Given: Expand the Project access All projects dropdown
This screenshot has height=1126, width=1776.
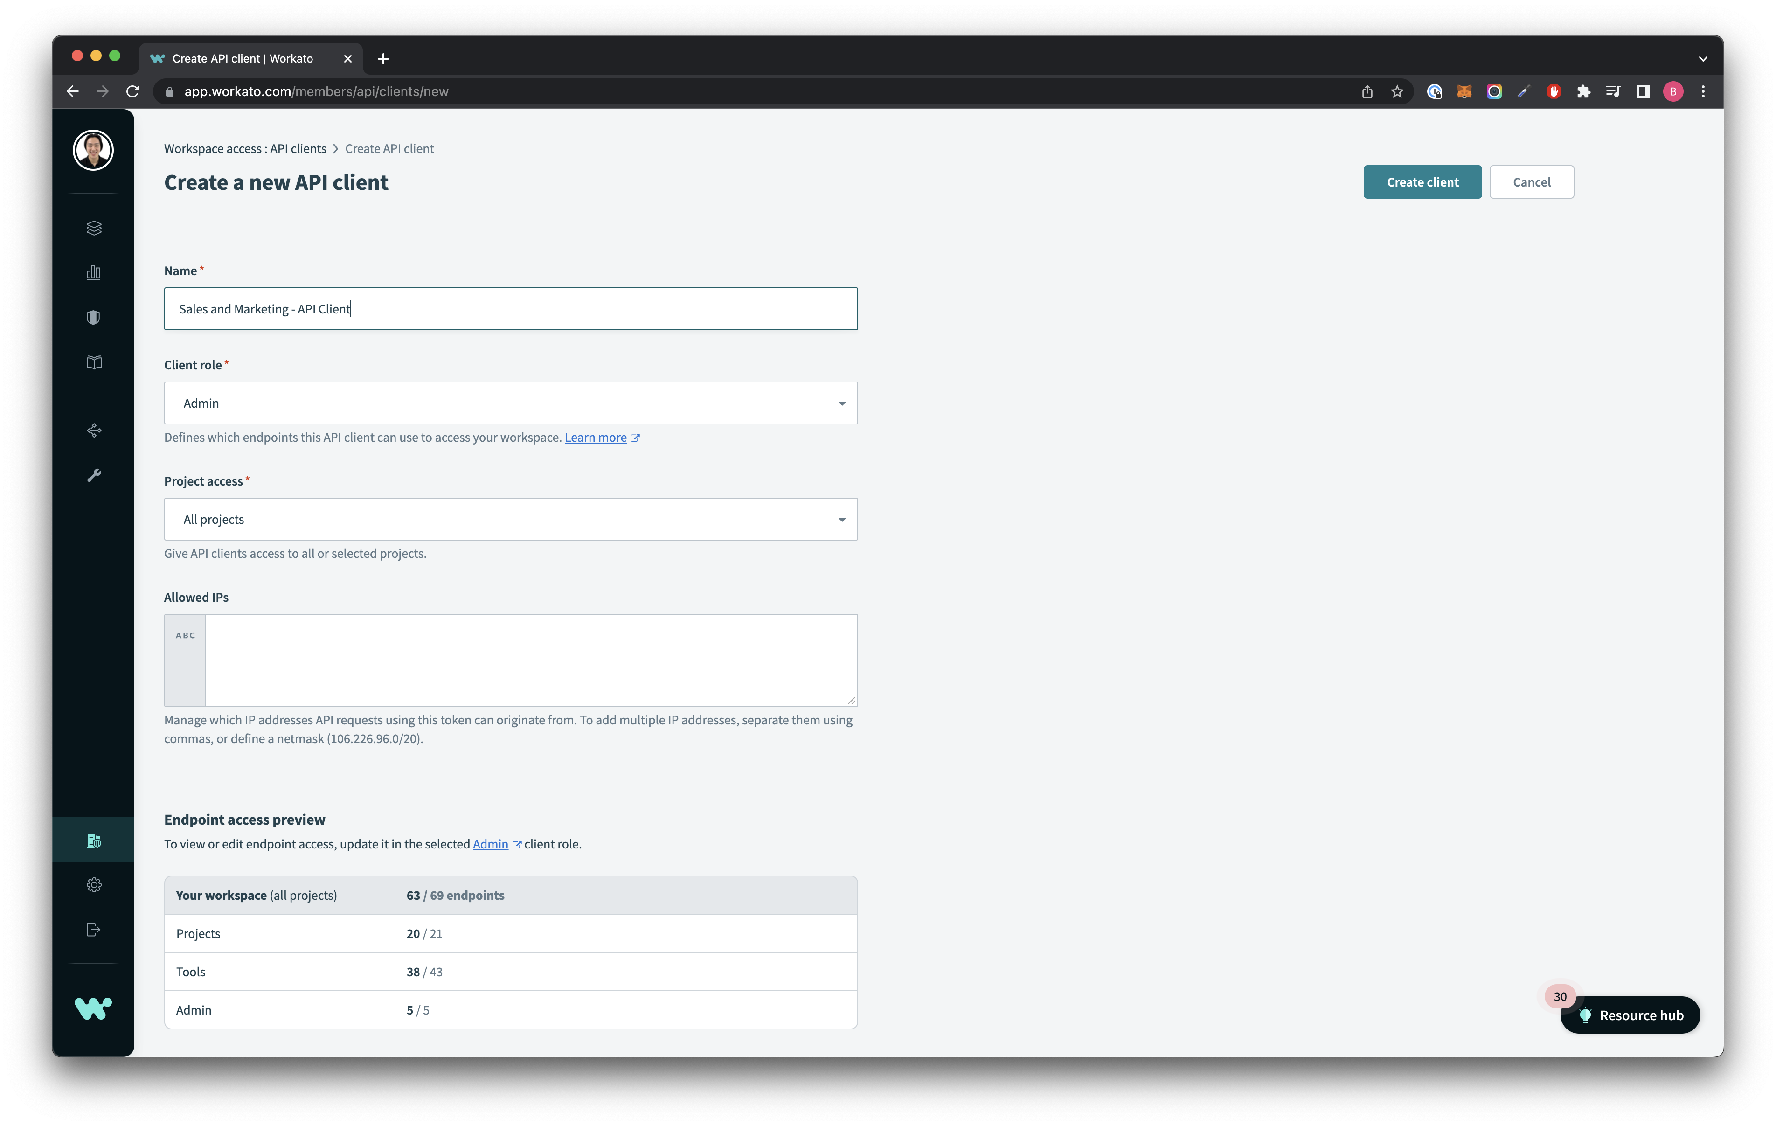Looking at the screenshot, I should tap(510, 520).
